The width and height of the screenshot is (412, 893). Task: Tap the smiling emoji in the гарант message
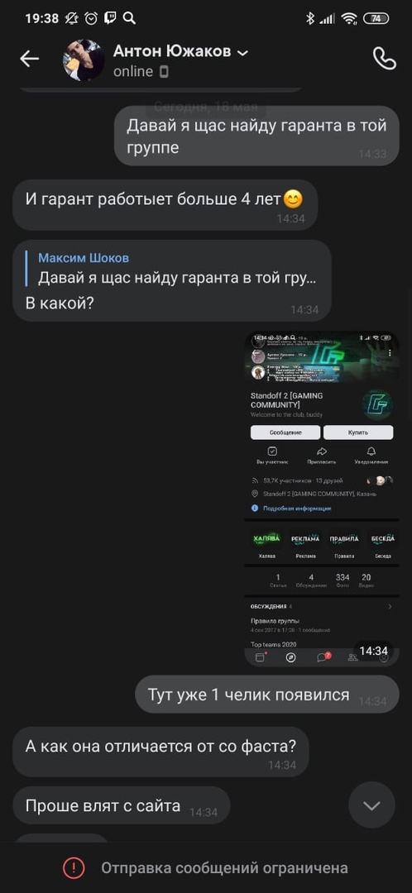[293, 199]
